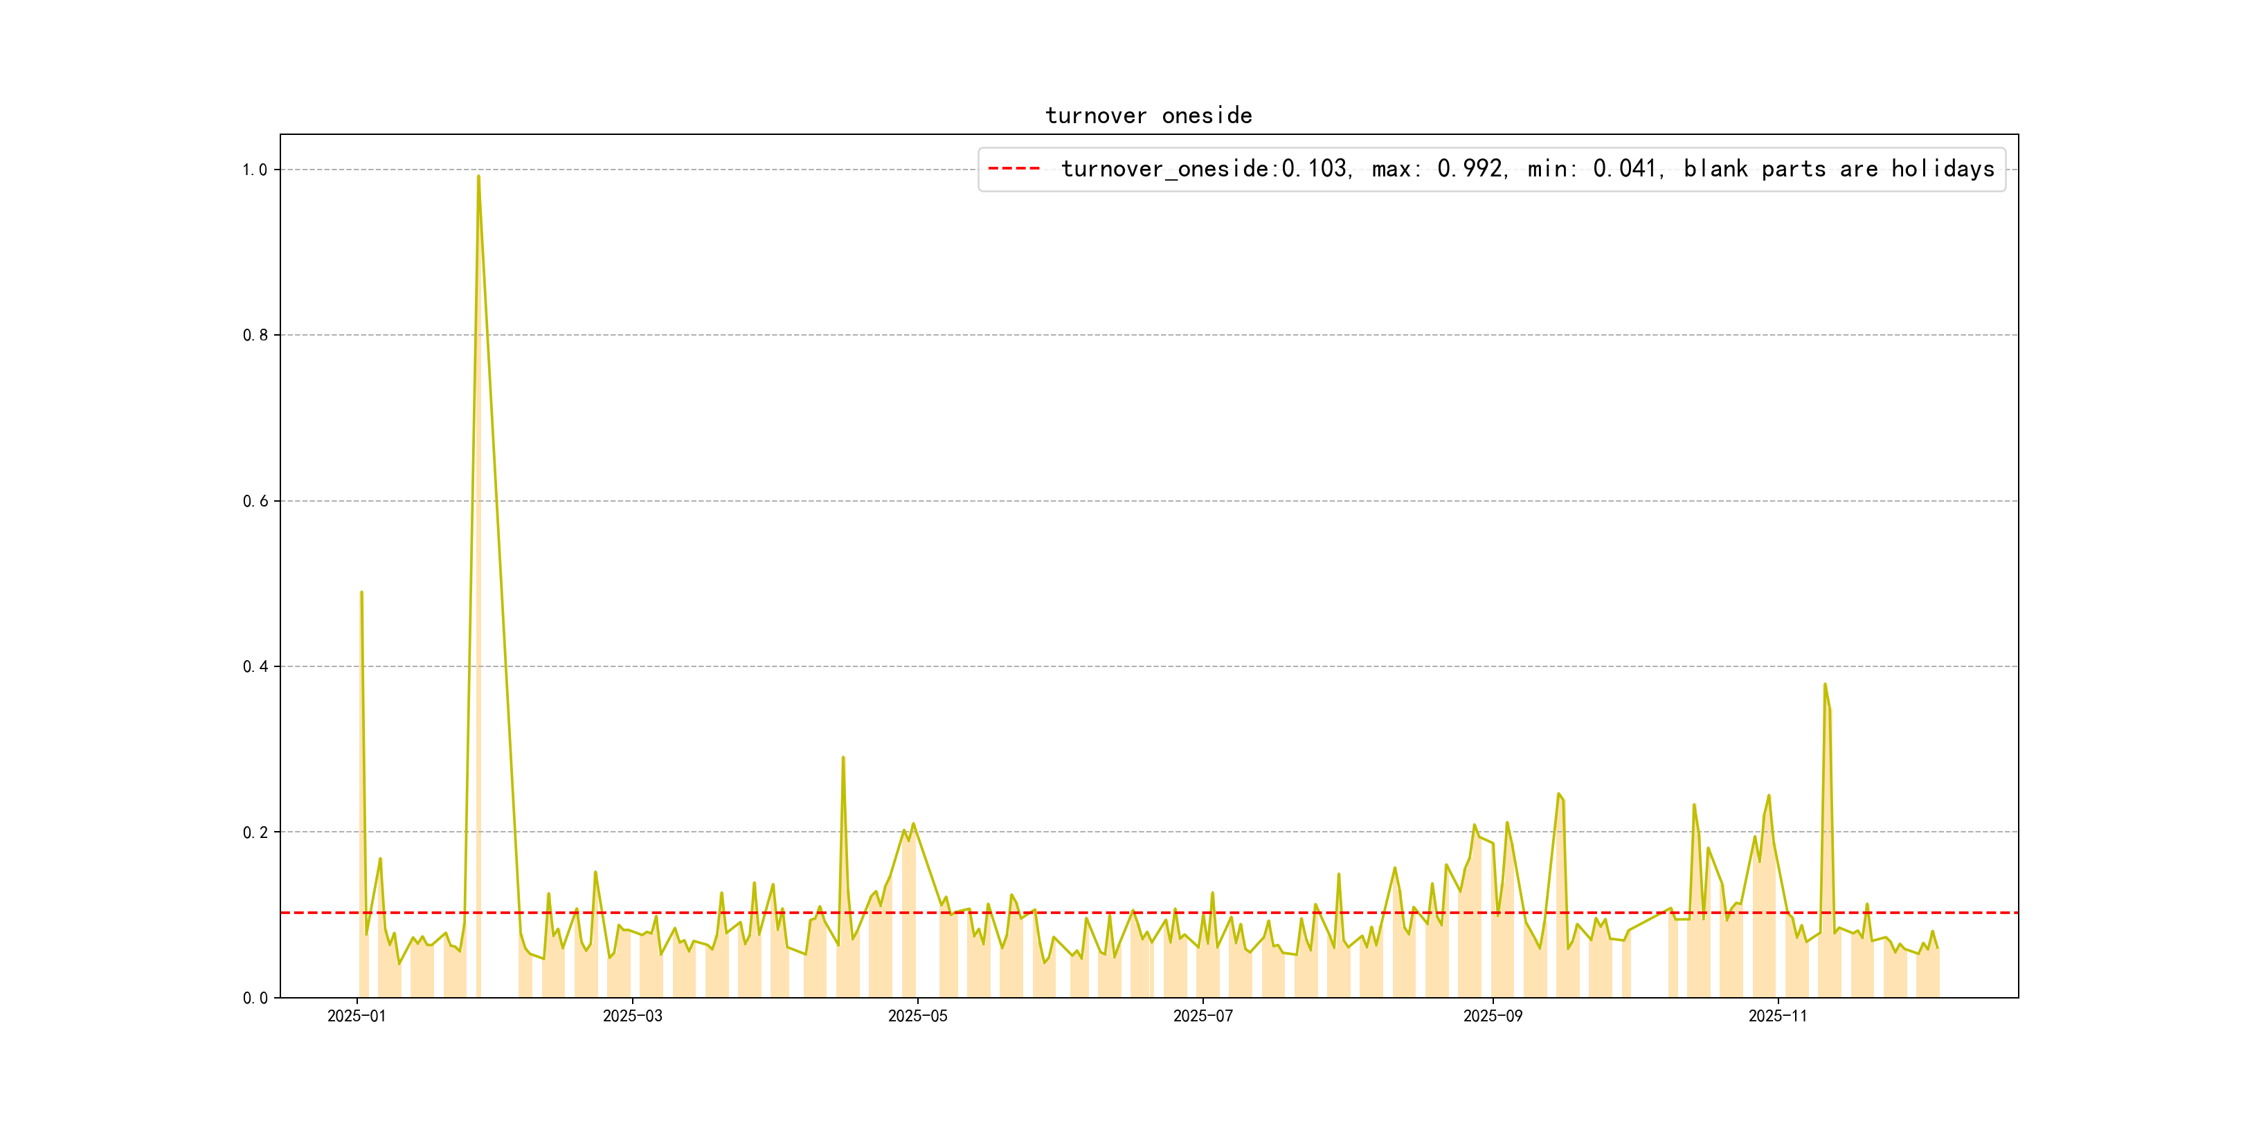
Task: Click the first spike peak near 0.49
Action: pyautogui.click(x=361, y=593)
